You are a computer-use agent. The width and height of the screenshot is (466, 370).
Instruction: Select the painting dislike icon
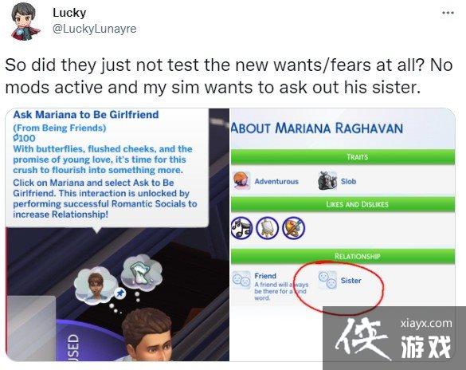[x=293, y=228]
